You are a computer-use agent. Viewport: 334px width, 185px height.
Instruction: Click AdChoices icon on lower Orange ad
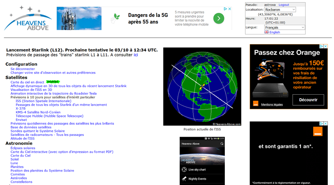coord(322,123)
